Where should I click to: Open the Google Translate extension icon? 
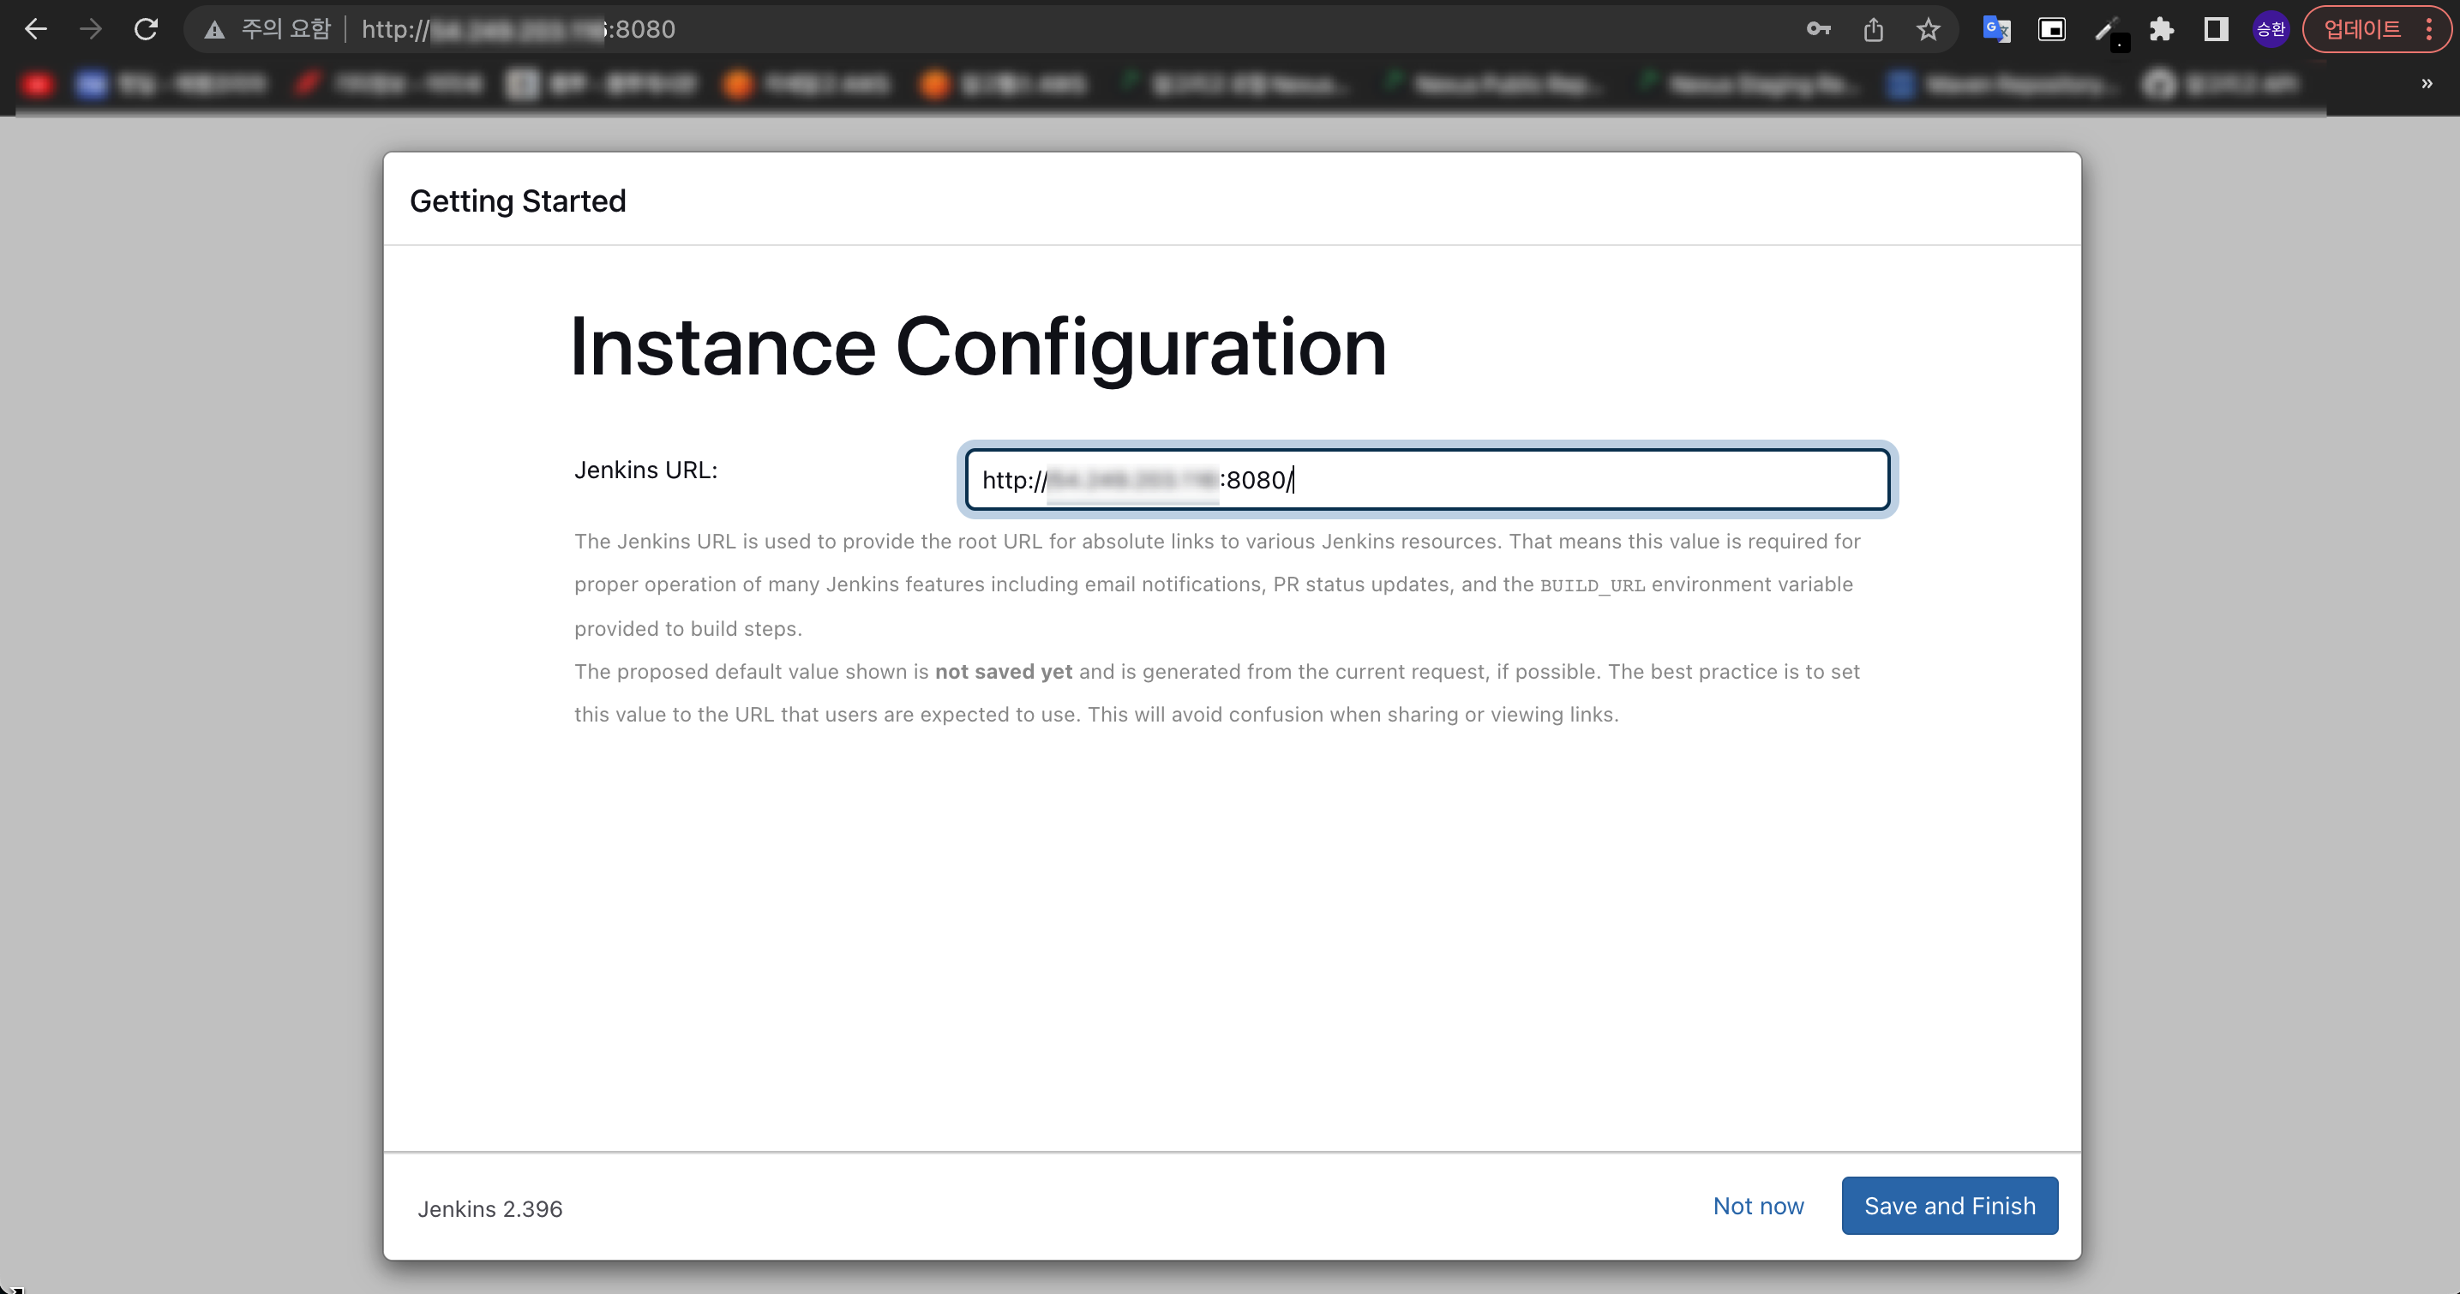pos(1996,30)
